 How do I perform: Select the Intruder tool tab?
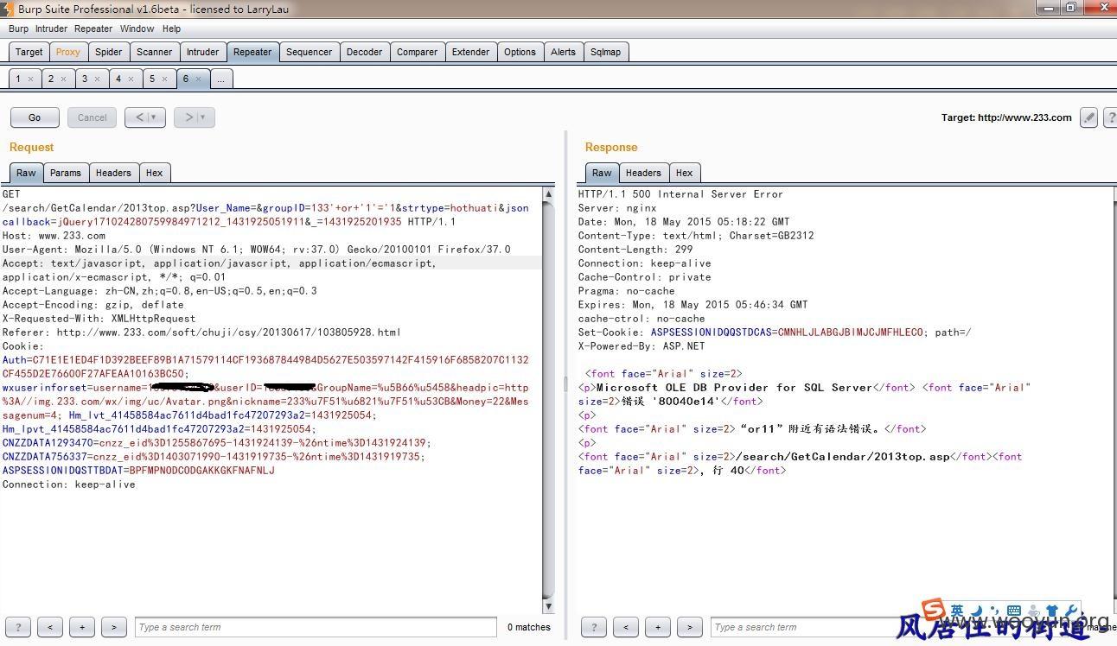203,52
